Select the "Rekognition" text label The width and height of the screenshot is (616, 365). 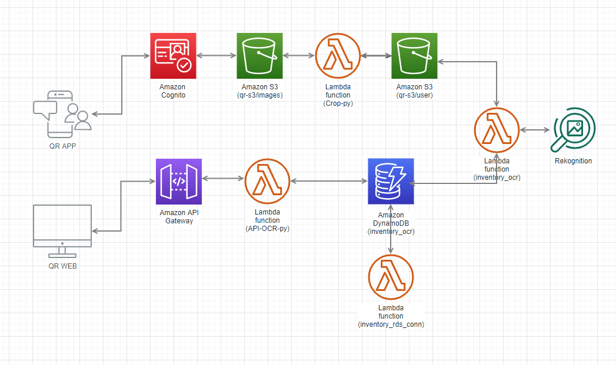pyautogui.click(x=573, y=161)
